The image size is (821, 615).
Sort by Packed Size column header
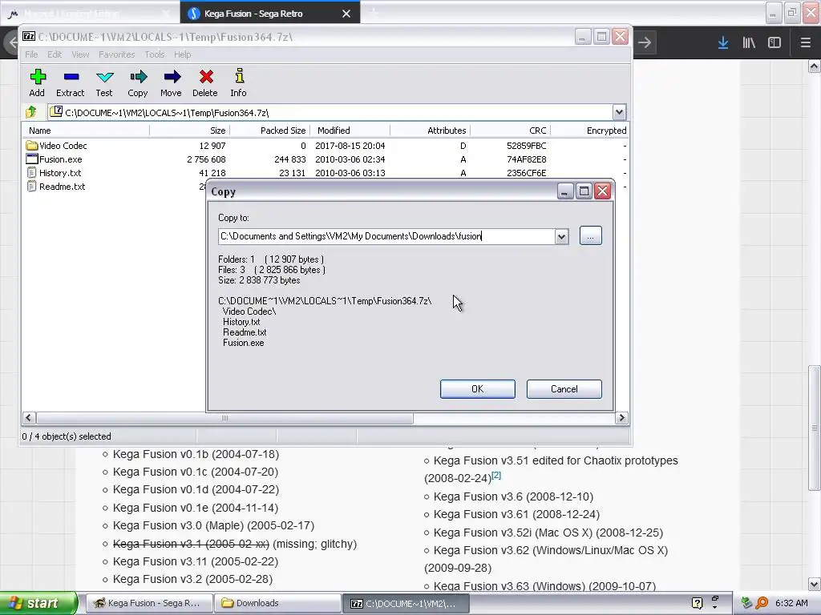tap(270, 131)
